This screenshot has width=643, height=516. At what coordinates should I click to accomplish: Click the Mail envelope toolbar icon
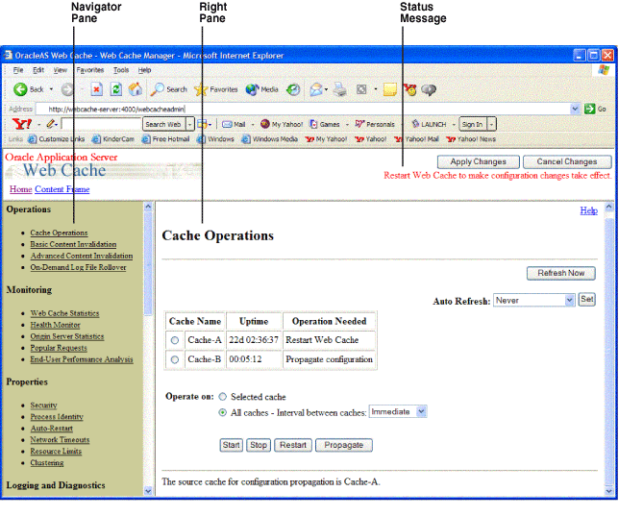point(316,89)
